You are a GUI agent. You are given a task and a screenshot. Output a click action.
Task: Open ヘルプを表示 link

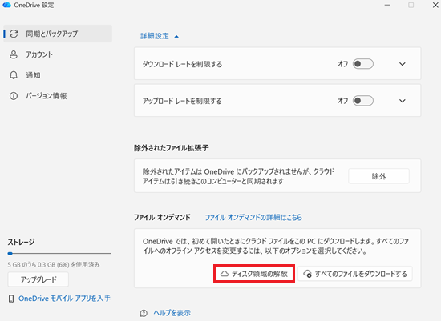click(x=172, y=313)
